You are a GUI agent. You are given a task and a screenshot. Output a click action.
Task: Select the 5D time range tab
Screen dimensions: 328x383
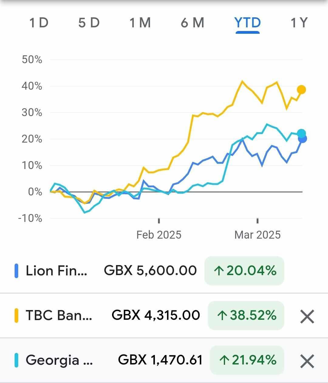click(x=89, y=23)
